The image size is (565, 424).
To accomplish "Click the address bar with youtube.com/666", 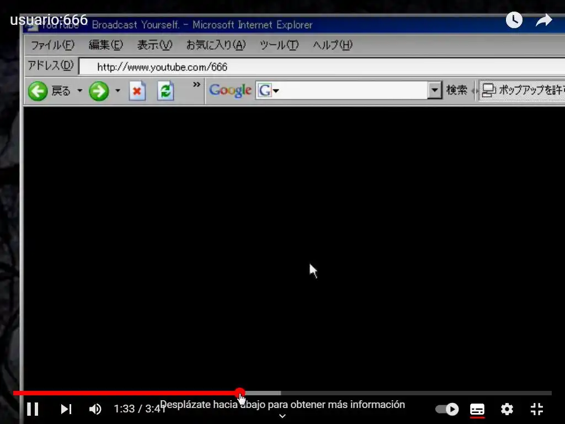I will (322, 67).
